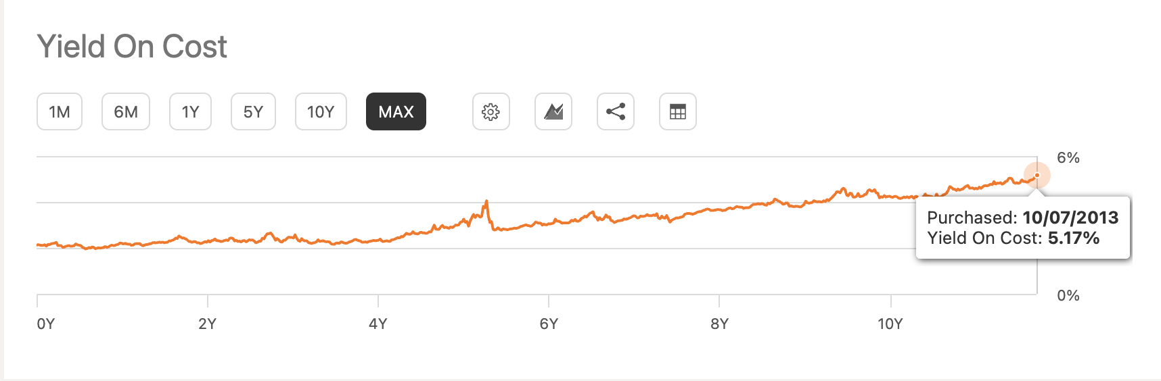Click the Purchased date tooltip box

click(x=1023, y=228)
